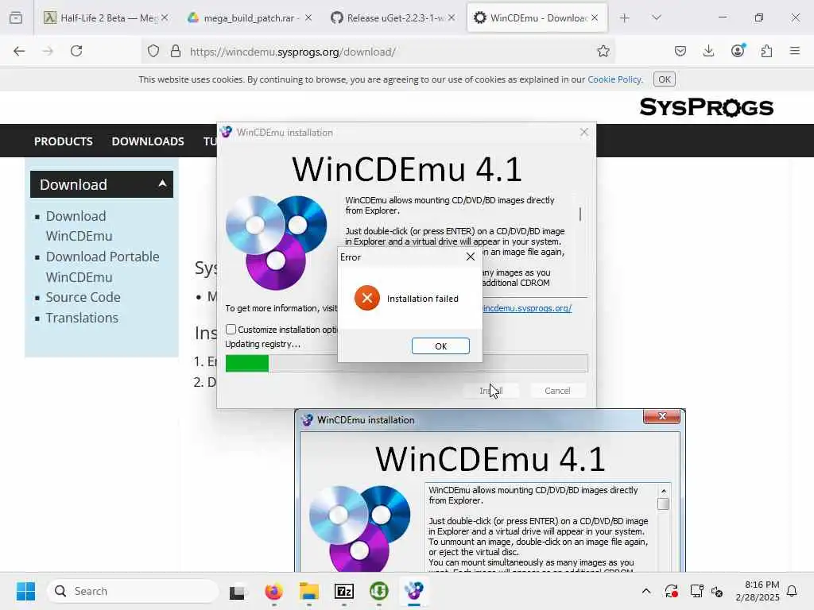The width and height of the screenshot is (814, 610).
Task: Click the tracking protection shield icon
Action: [x=153, y=51]
